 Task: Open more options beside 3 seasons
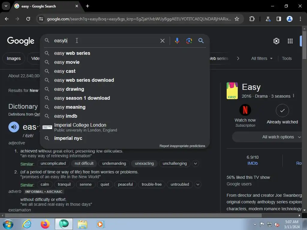tap(293, 96)
